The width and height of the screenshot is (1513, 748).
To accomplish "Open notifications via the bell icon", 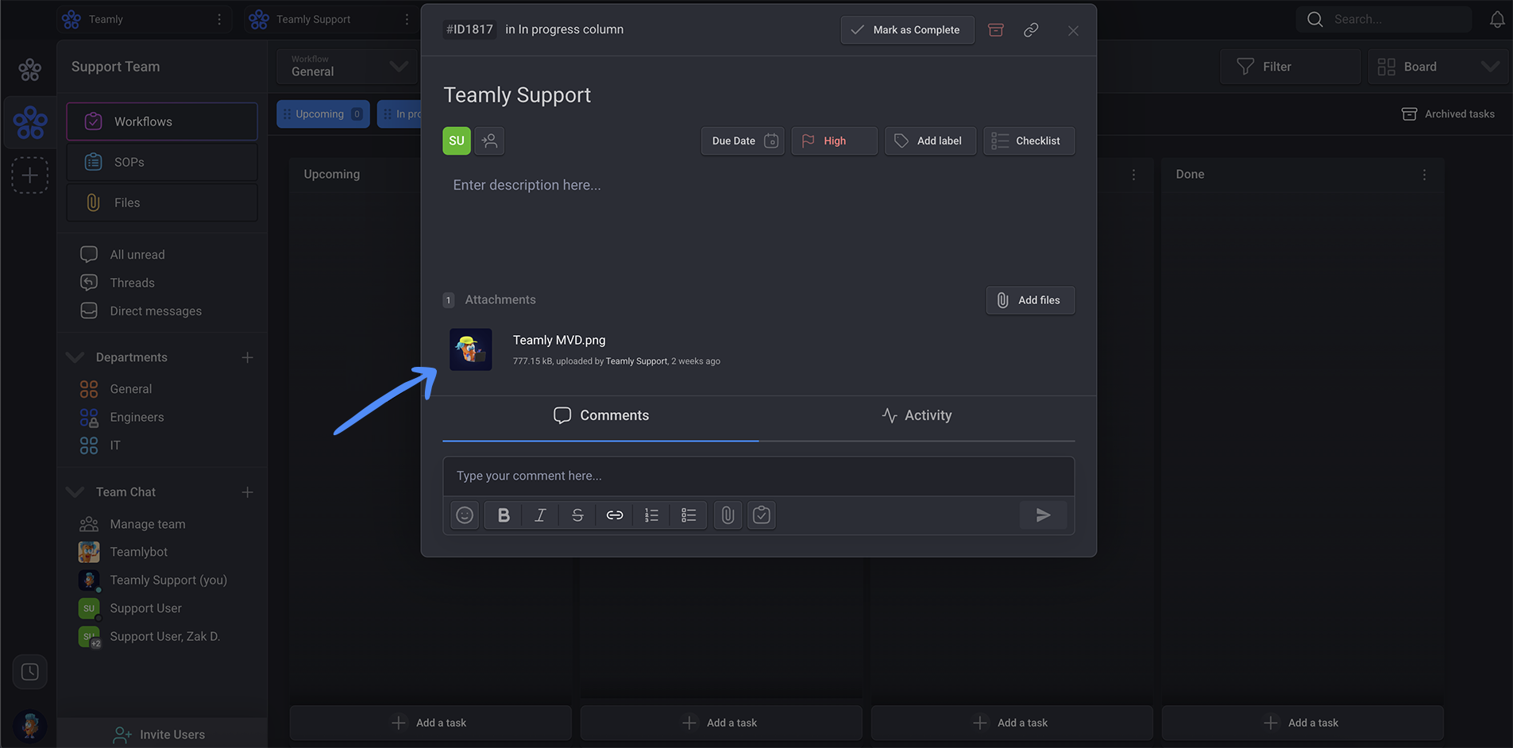I will 1497,19.
